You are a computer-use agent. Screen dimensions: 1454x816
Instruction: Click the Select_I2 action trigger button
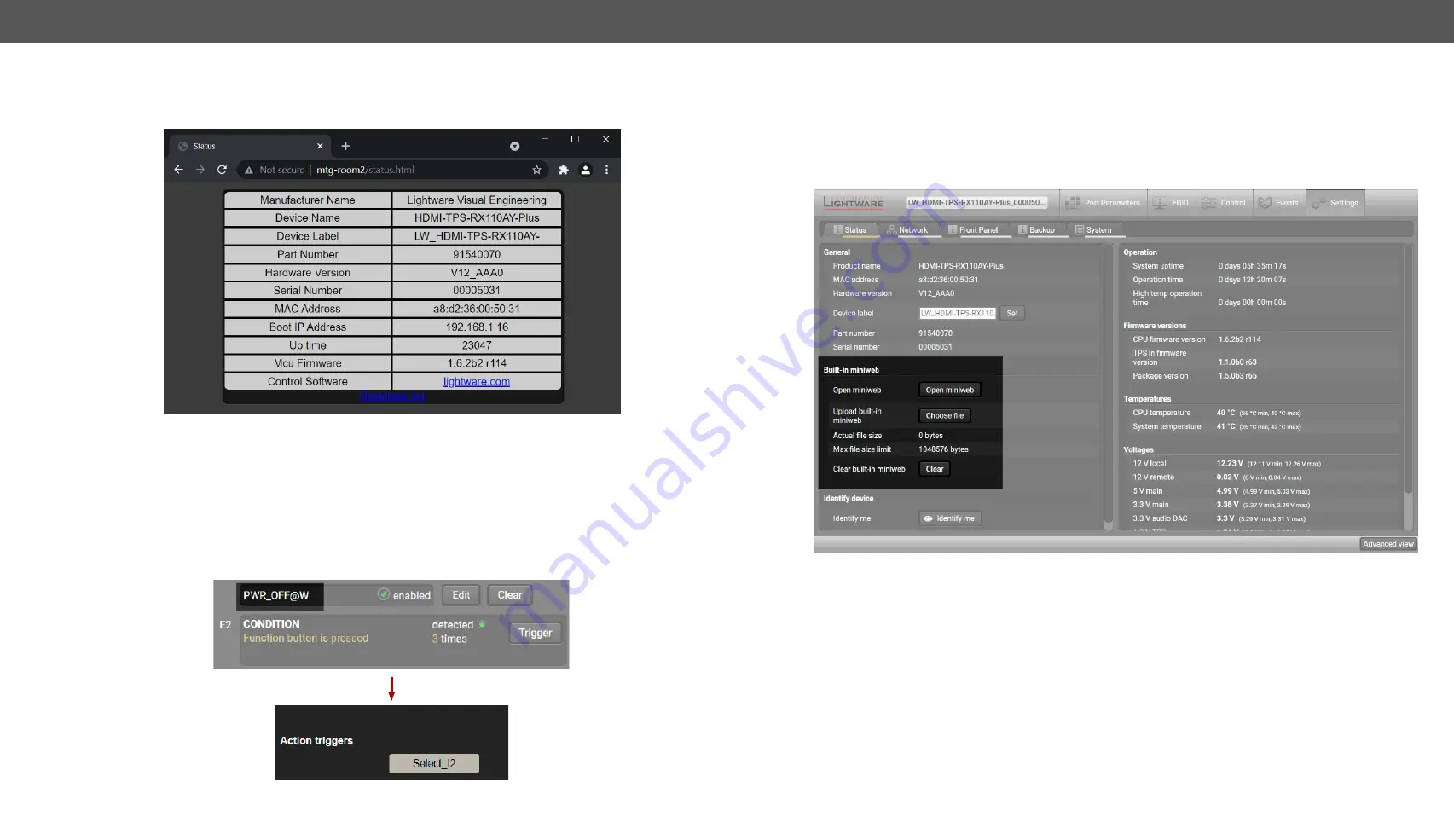pyautogui.click(x=434, y=763)
